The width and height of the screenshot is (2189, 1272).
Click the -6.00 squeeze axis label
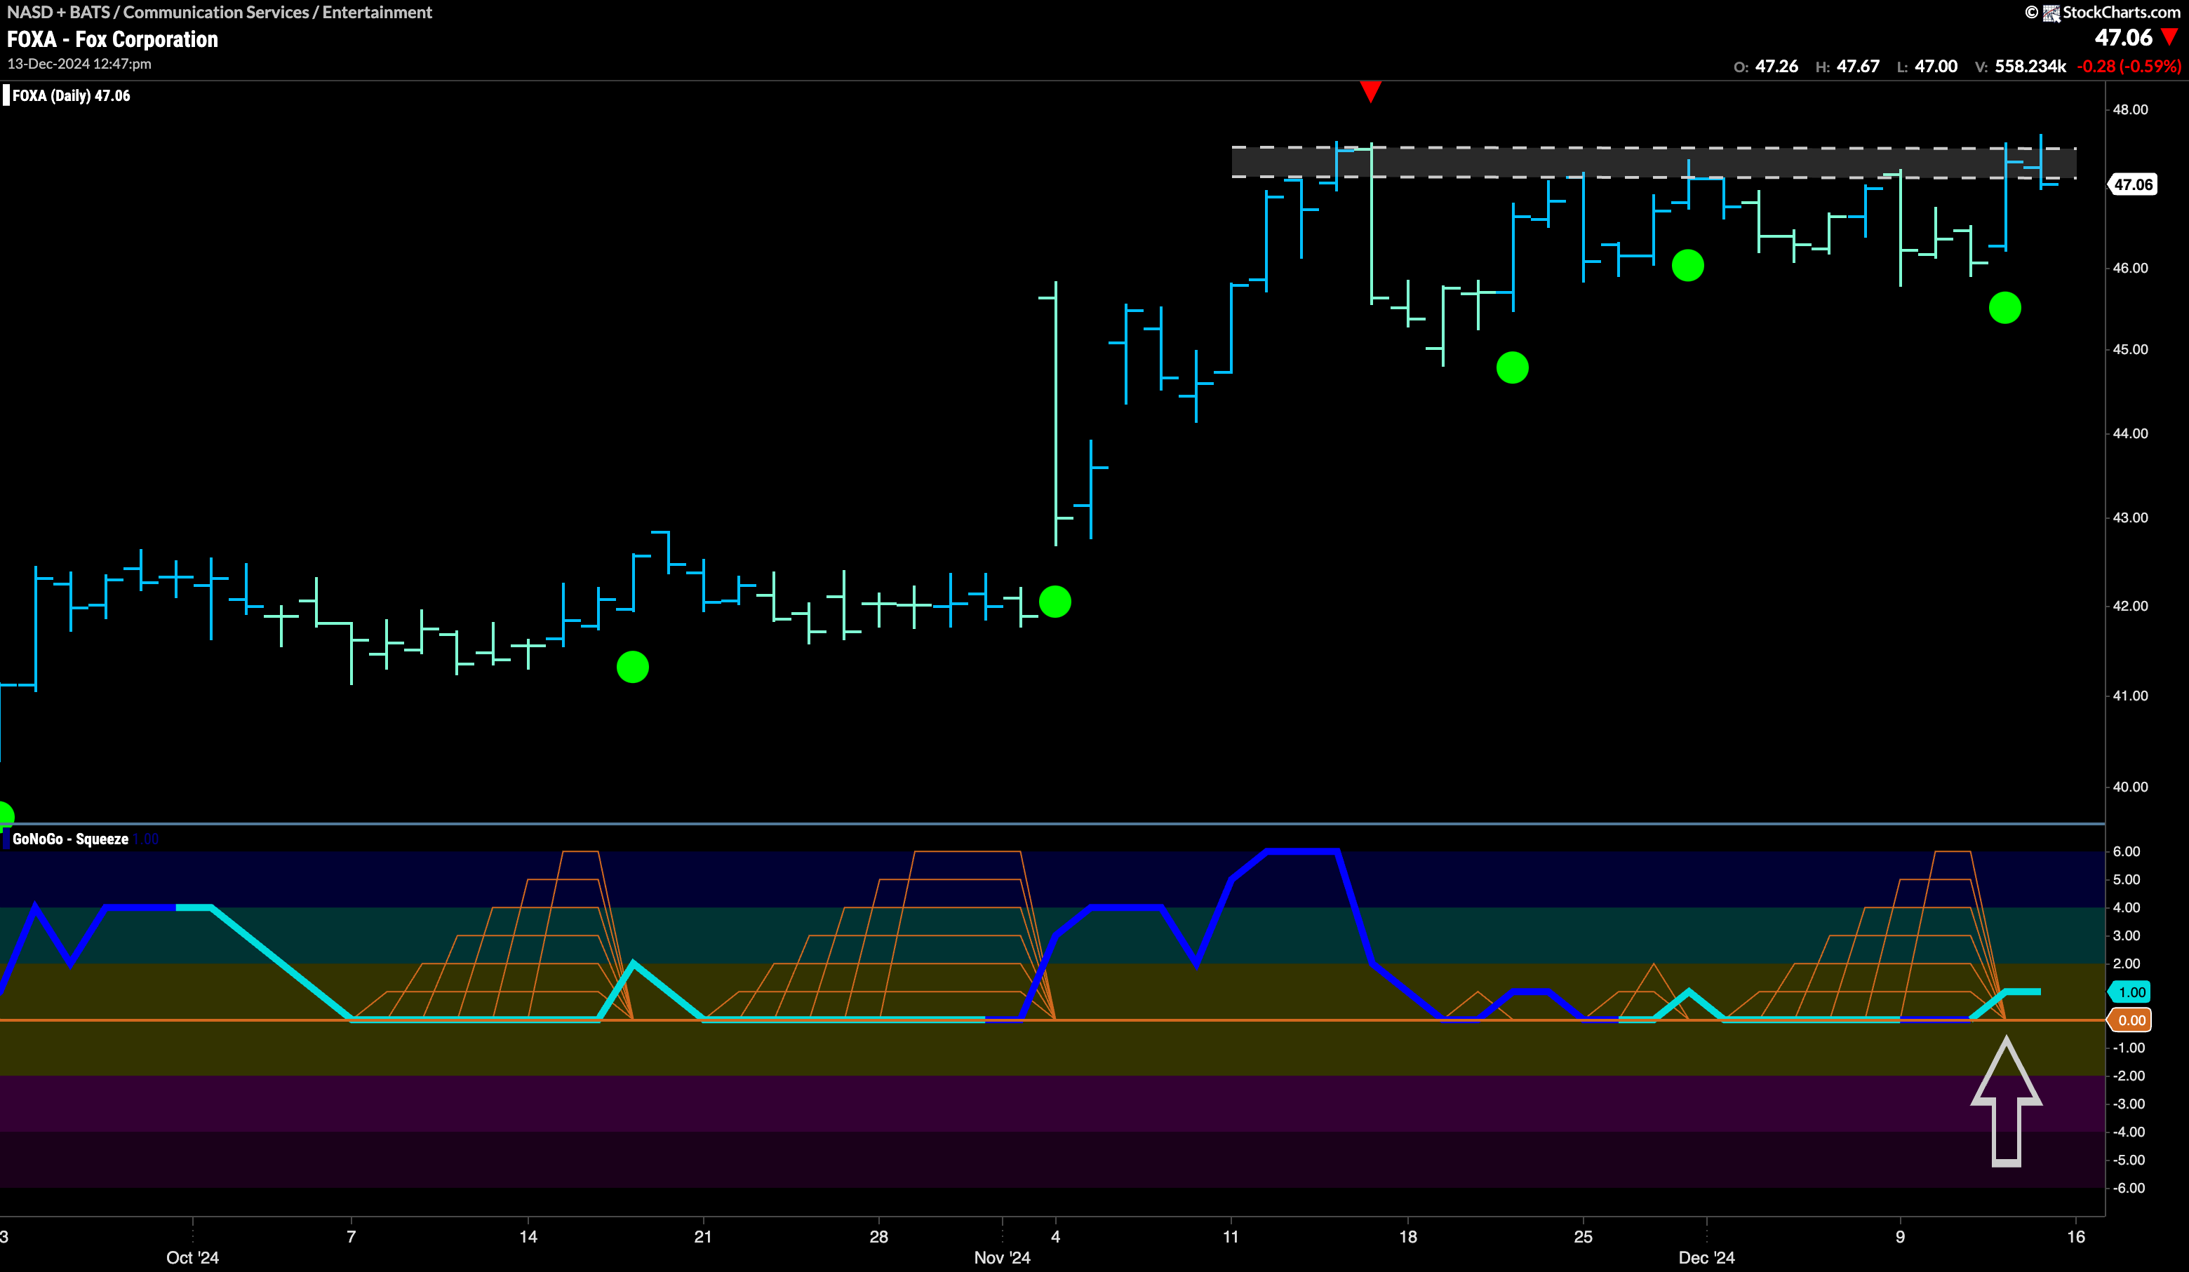tap(2128, 1188)
